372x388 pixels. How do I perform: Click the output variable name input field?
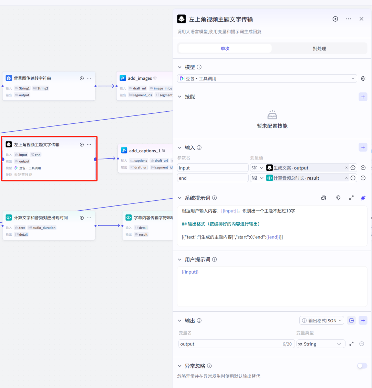pos(207,344)
